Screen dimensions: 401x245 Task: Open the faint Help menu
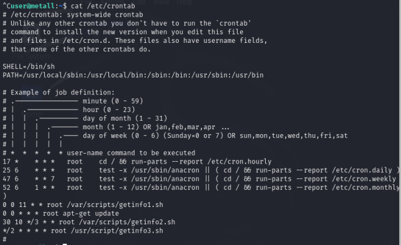click(185, 2)
